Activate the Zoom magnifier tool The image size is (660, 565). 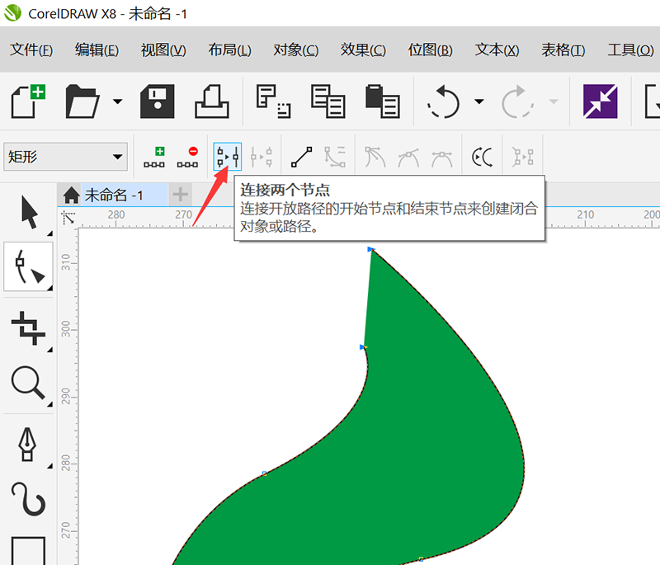[29, 383]
